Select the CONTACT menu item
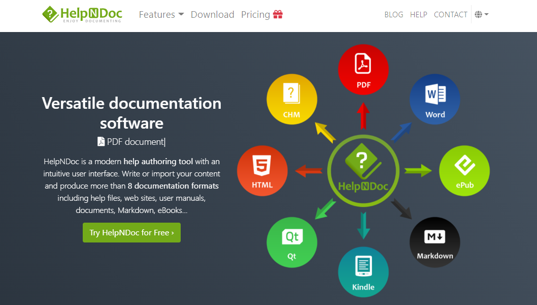The image size is (537, 305). [451, 14]
